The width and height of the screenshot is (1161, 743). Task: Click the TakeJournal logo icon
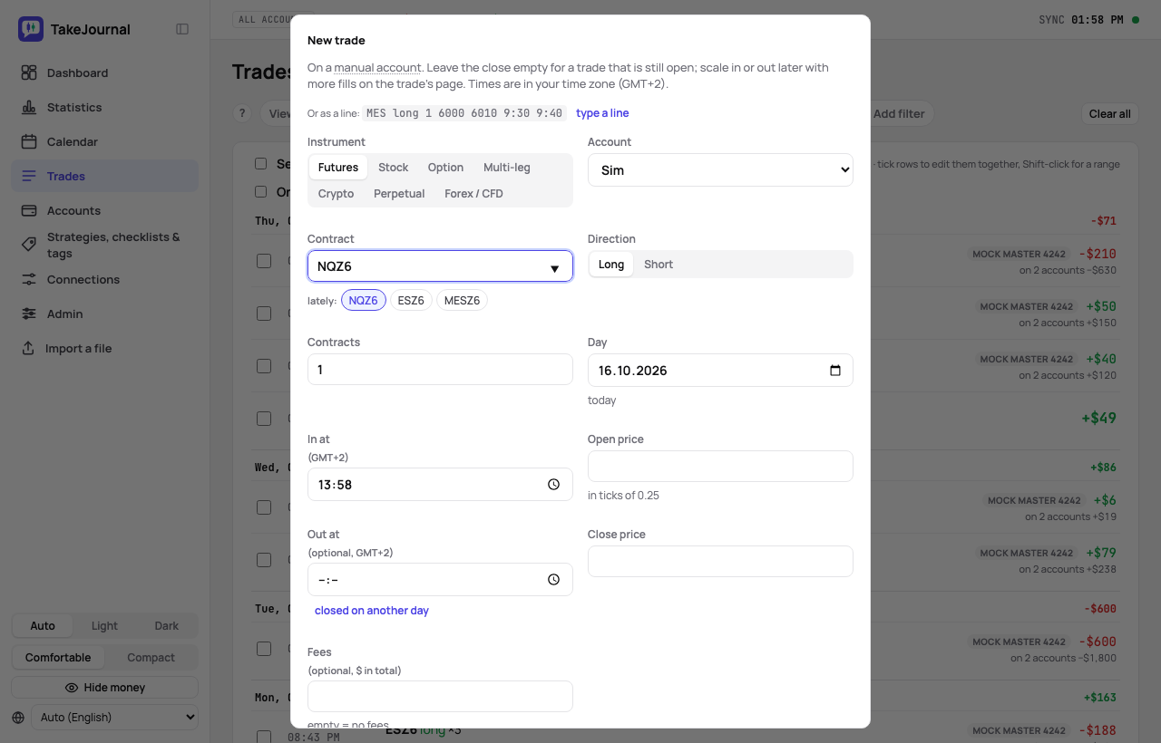(x=31, y=29)
